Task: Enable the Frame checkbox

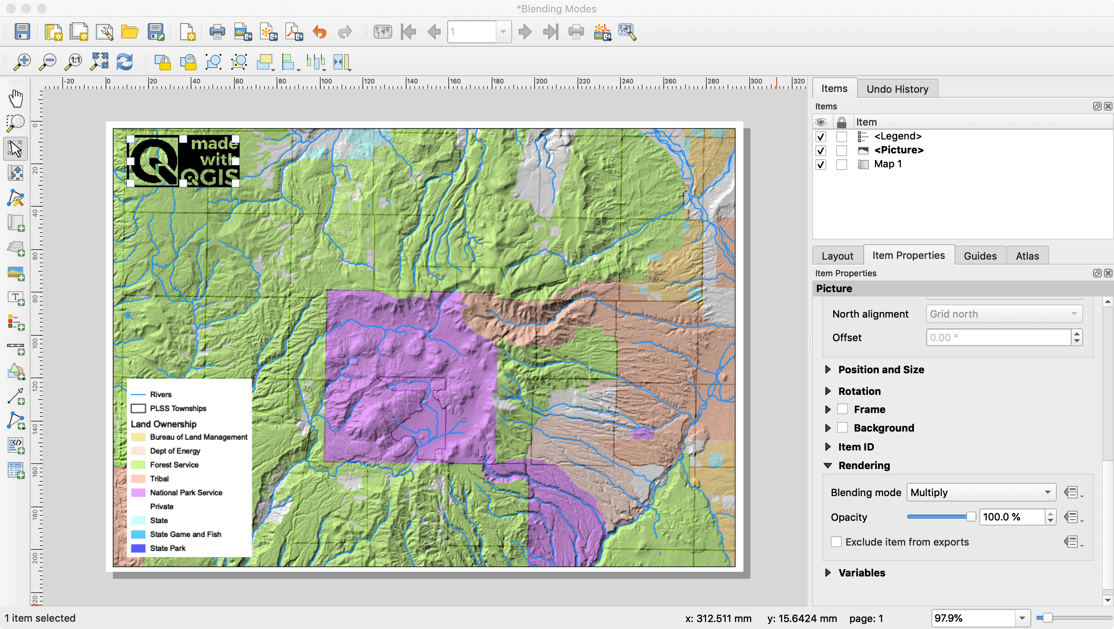Action: [x=842, y=409]
